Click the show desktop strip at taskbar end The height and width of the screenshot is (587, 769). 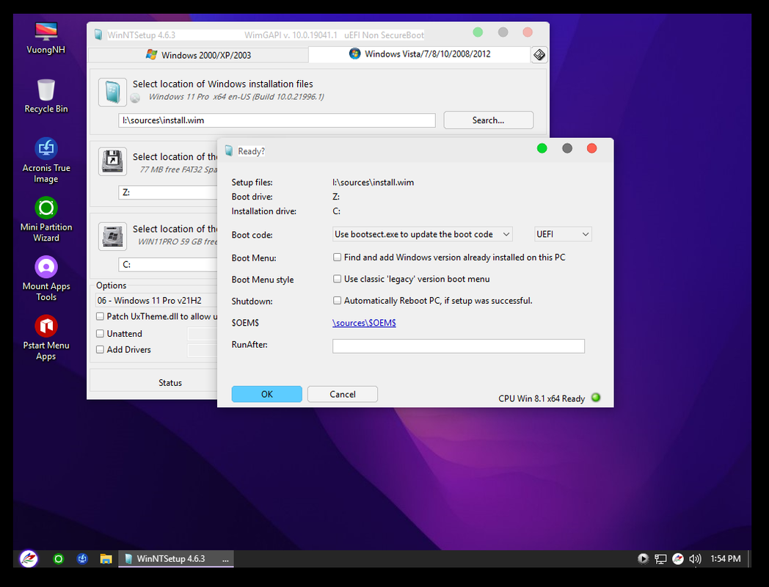click(x=749, y=558)
